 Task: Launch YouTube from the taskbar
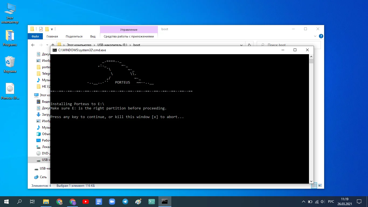(x=86, y=201)
